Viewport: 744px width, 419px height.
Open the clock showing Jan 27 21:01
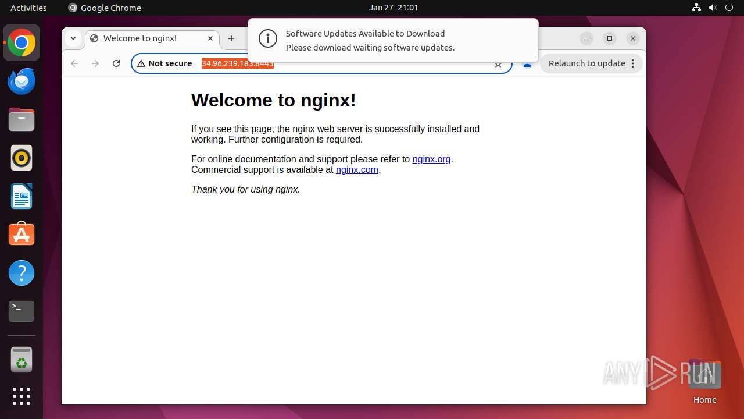(394, 8)
